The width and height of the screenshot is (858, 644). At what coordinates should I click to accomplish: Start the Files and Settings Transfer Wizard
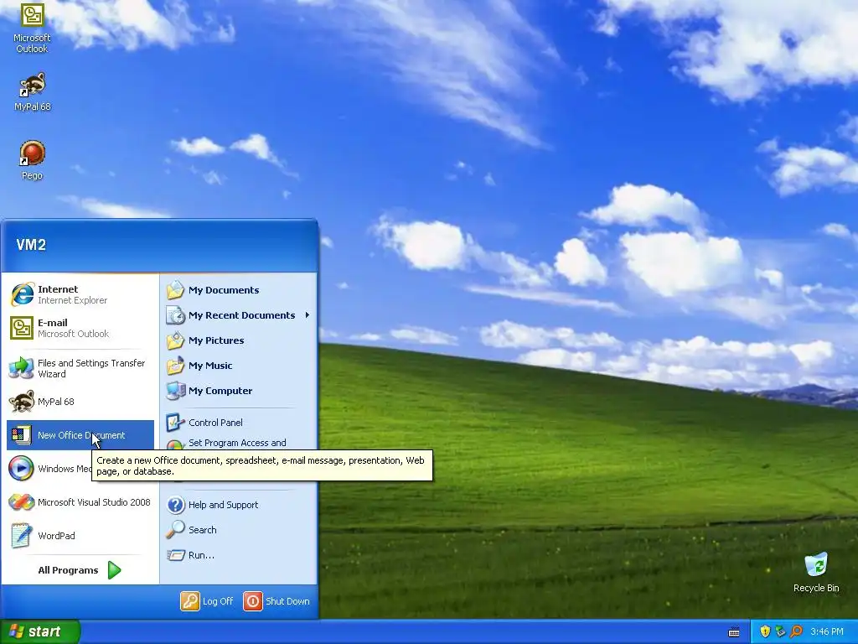[x=80, y=369]
